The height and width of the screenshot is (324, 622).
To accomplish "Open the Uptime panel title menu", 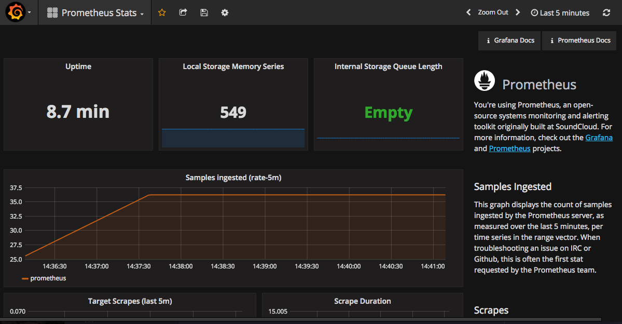I will point(78,66).
